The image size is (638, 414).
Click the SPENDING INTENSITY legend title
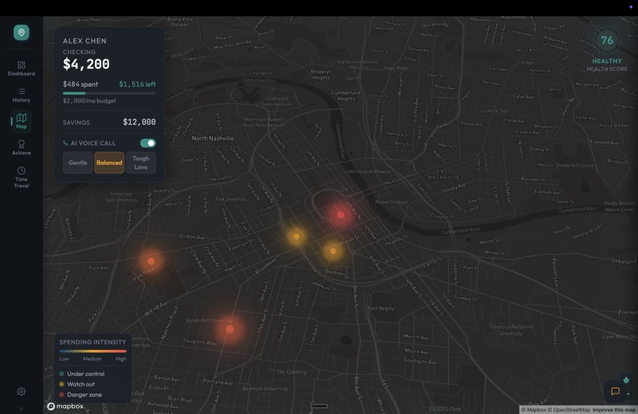(93, 342)
